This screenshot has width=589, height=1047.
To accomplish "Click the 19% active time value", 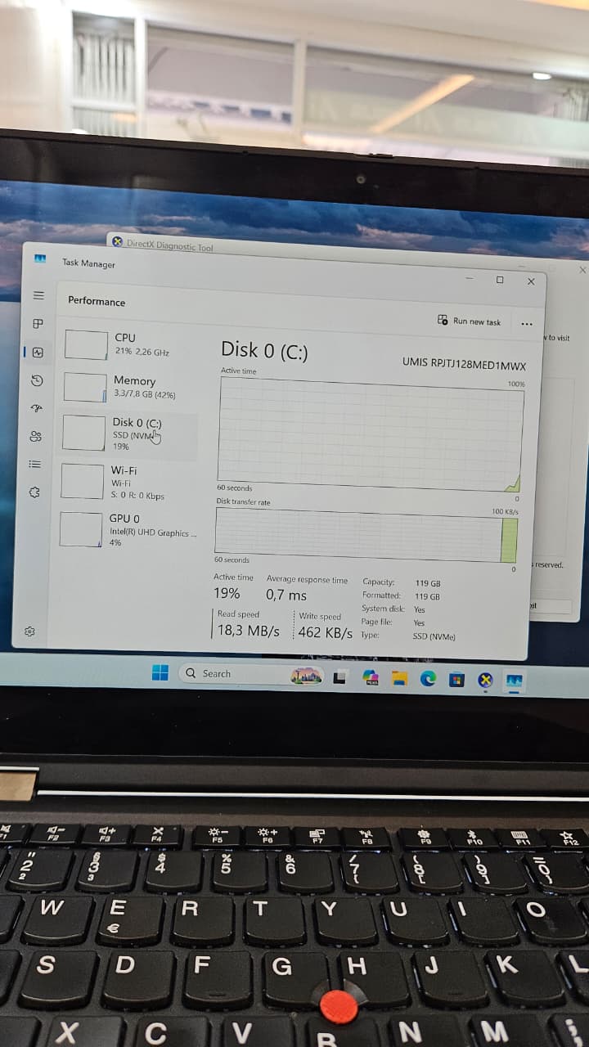I will pyautogui.click(x=227, y=594).
